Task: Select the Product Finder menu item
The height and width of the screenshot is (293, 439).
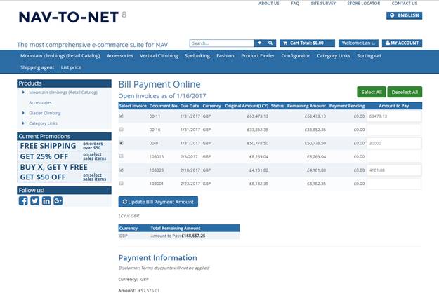Action: pos(258,56)
